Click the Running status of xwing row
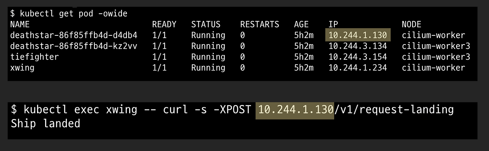The width and height of the screenshot is (489, 151). click(x=208, y=68)
